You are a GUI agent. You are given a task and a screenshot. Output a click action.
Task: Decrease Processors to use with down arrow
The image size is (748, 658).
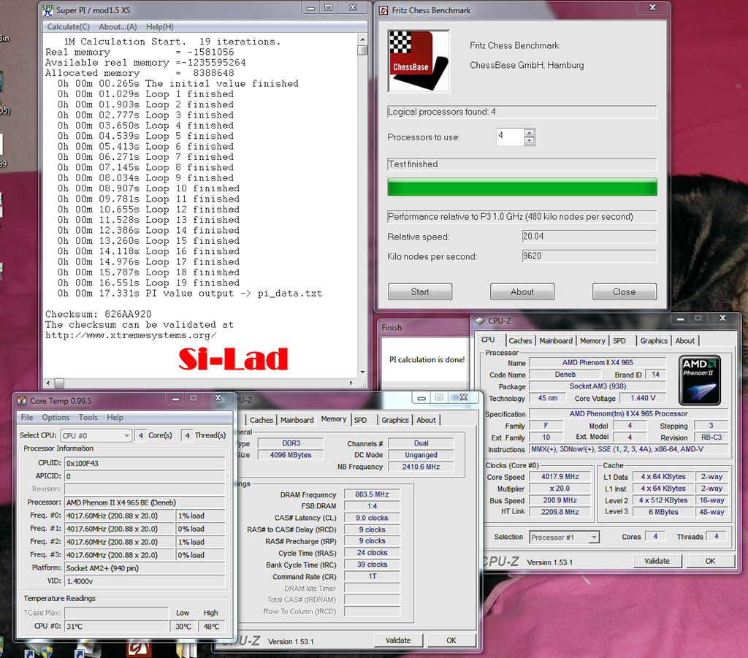click(x=529, y=141)
